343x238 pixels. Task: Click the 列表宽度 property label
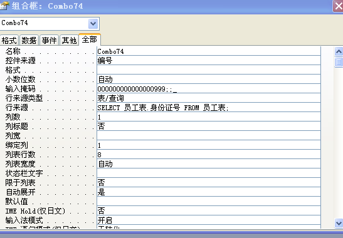20,164
